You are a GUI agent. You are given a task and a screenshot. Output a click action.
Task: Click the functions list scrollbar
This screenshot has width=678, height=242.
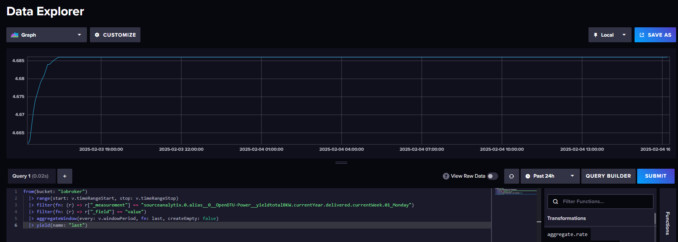tap(655, 219)
